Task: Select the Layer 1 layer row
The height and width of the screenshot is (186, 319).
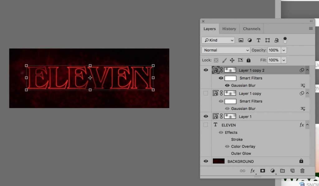Action: 255,116
